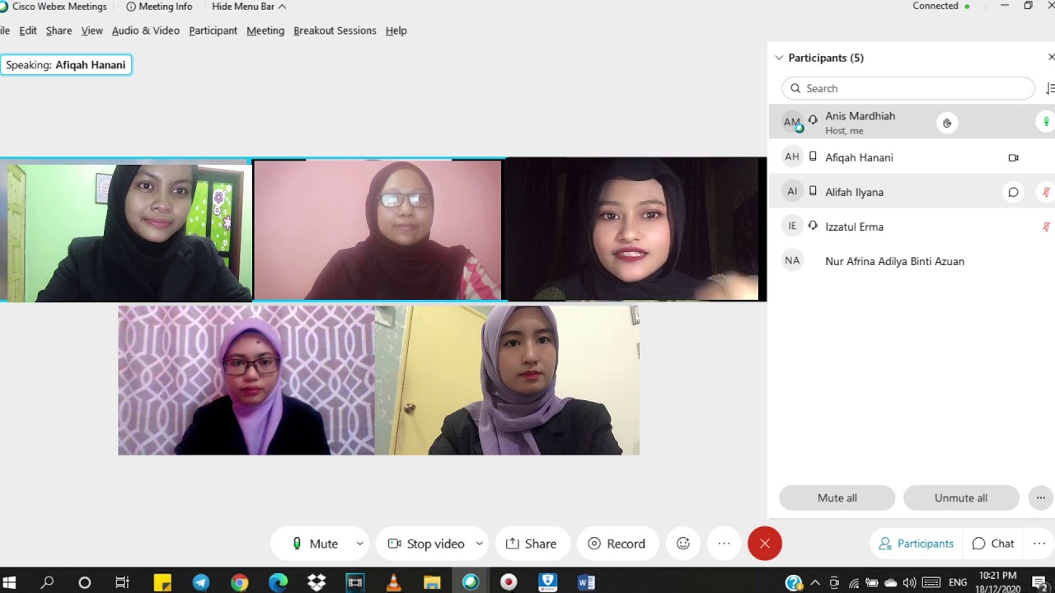Toggle Anis Mardhiah's green microphone
Screen dimensions: 1055x593
pos(1046,122)
